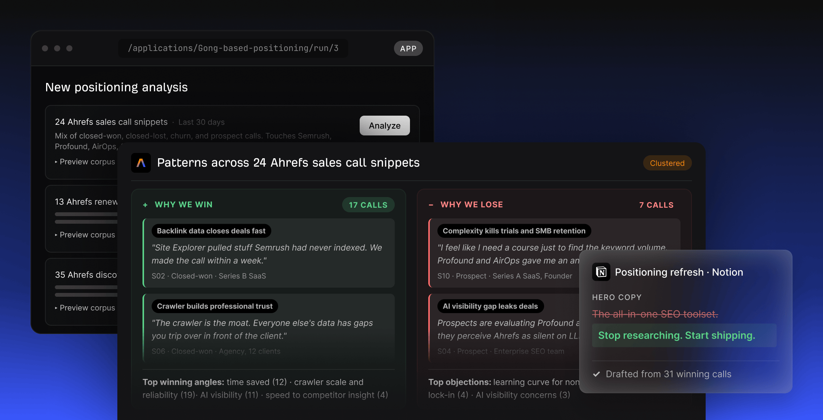The width and height of the screenshot is (823, 420).
Task: Click the Prospects are evaluating Profound quote
Action: [x=508, y=329]
